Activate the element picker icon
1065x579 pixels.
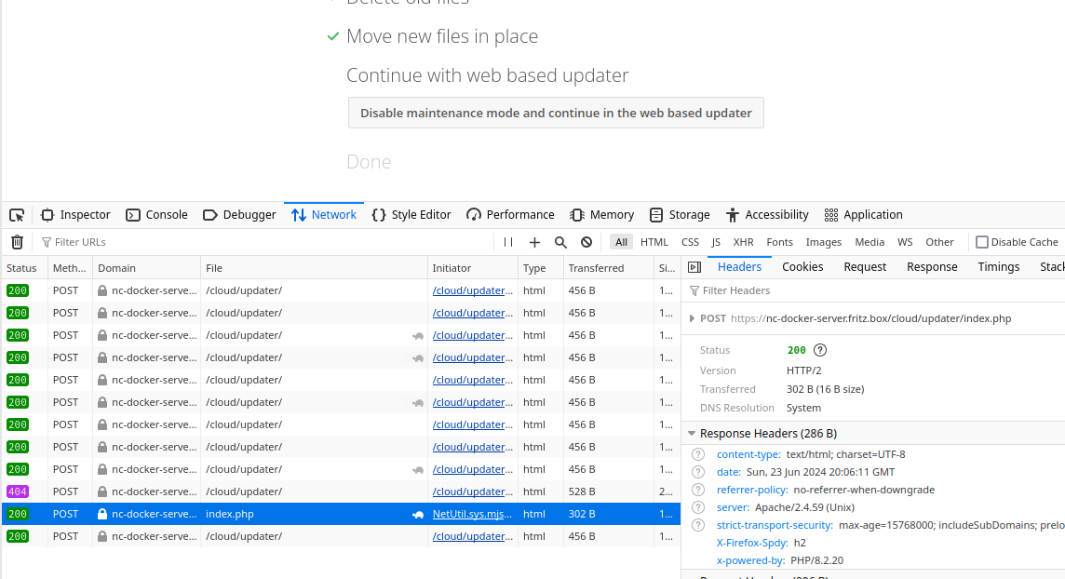click(17, 215)
